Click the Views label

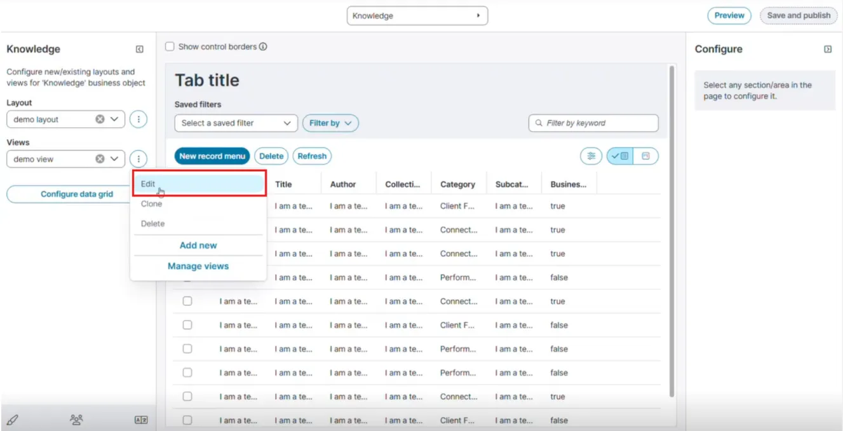18,142
